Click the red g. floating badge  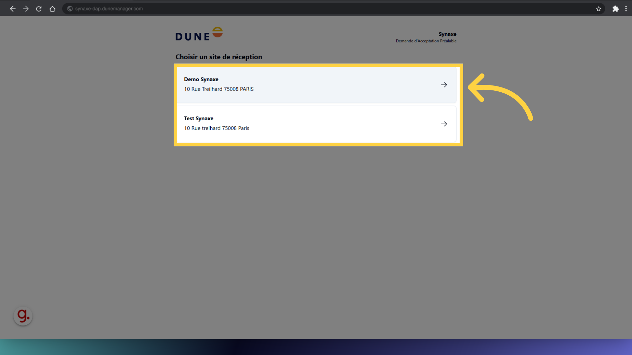(x=23, y=316)
